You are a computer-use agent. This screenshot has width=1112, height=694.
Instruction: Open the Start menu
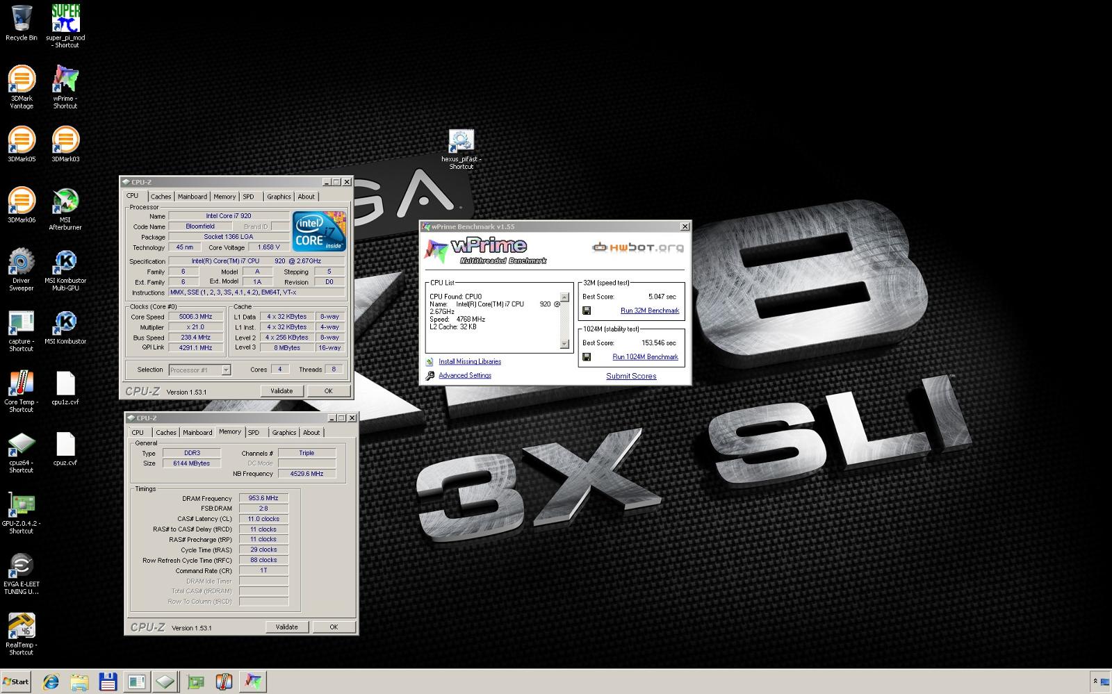point(16,681)
